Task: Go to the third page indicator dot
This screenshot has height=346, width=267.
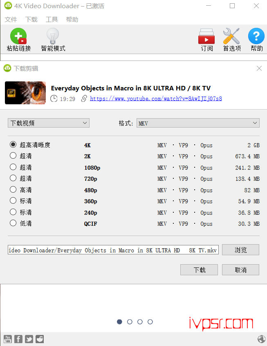Action: coord(140,322)
